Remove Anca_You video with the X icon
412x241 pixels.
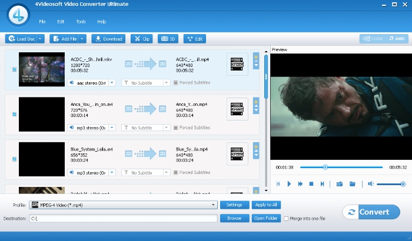pos(256,101)
